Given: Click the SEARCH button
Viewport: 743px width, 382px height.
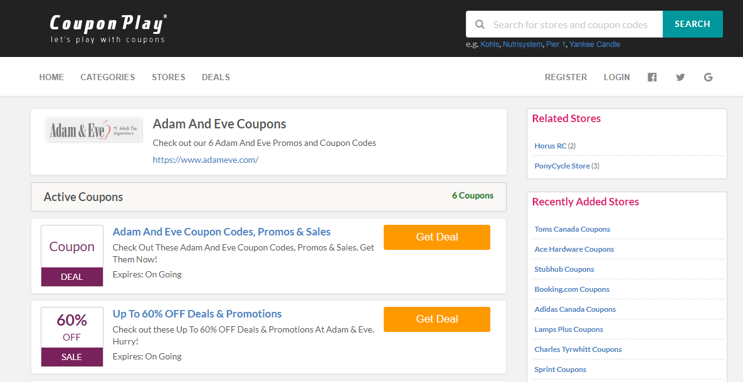Looking at the screenshot, I should 692,24.
